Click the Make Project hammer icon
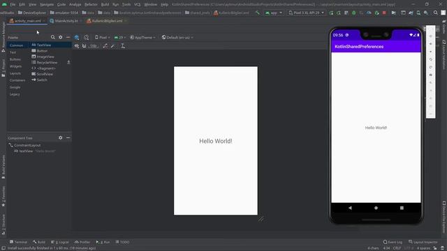This screenshot has width=447, height=251. point(258,13)
